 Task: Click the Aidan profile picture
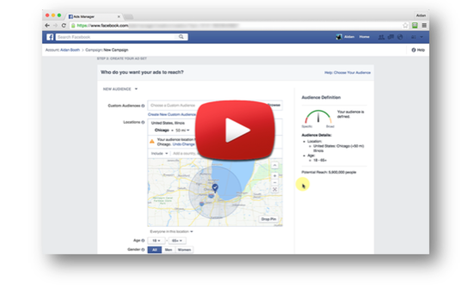click(339, 37)
